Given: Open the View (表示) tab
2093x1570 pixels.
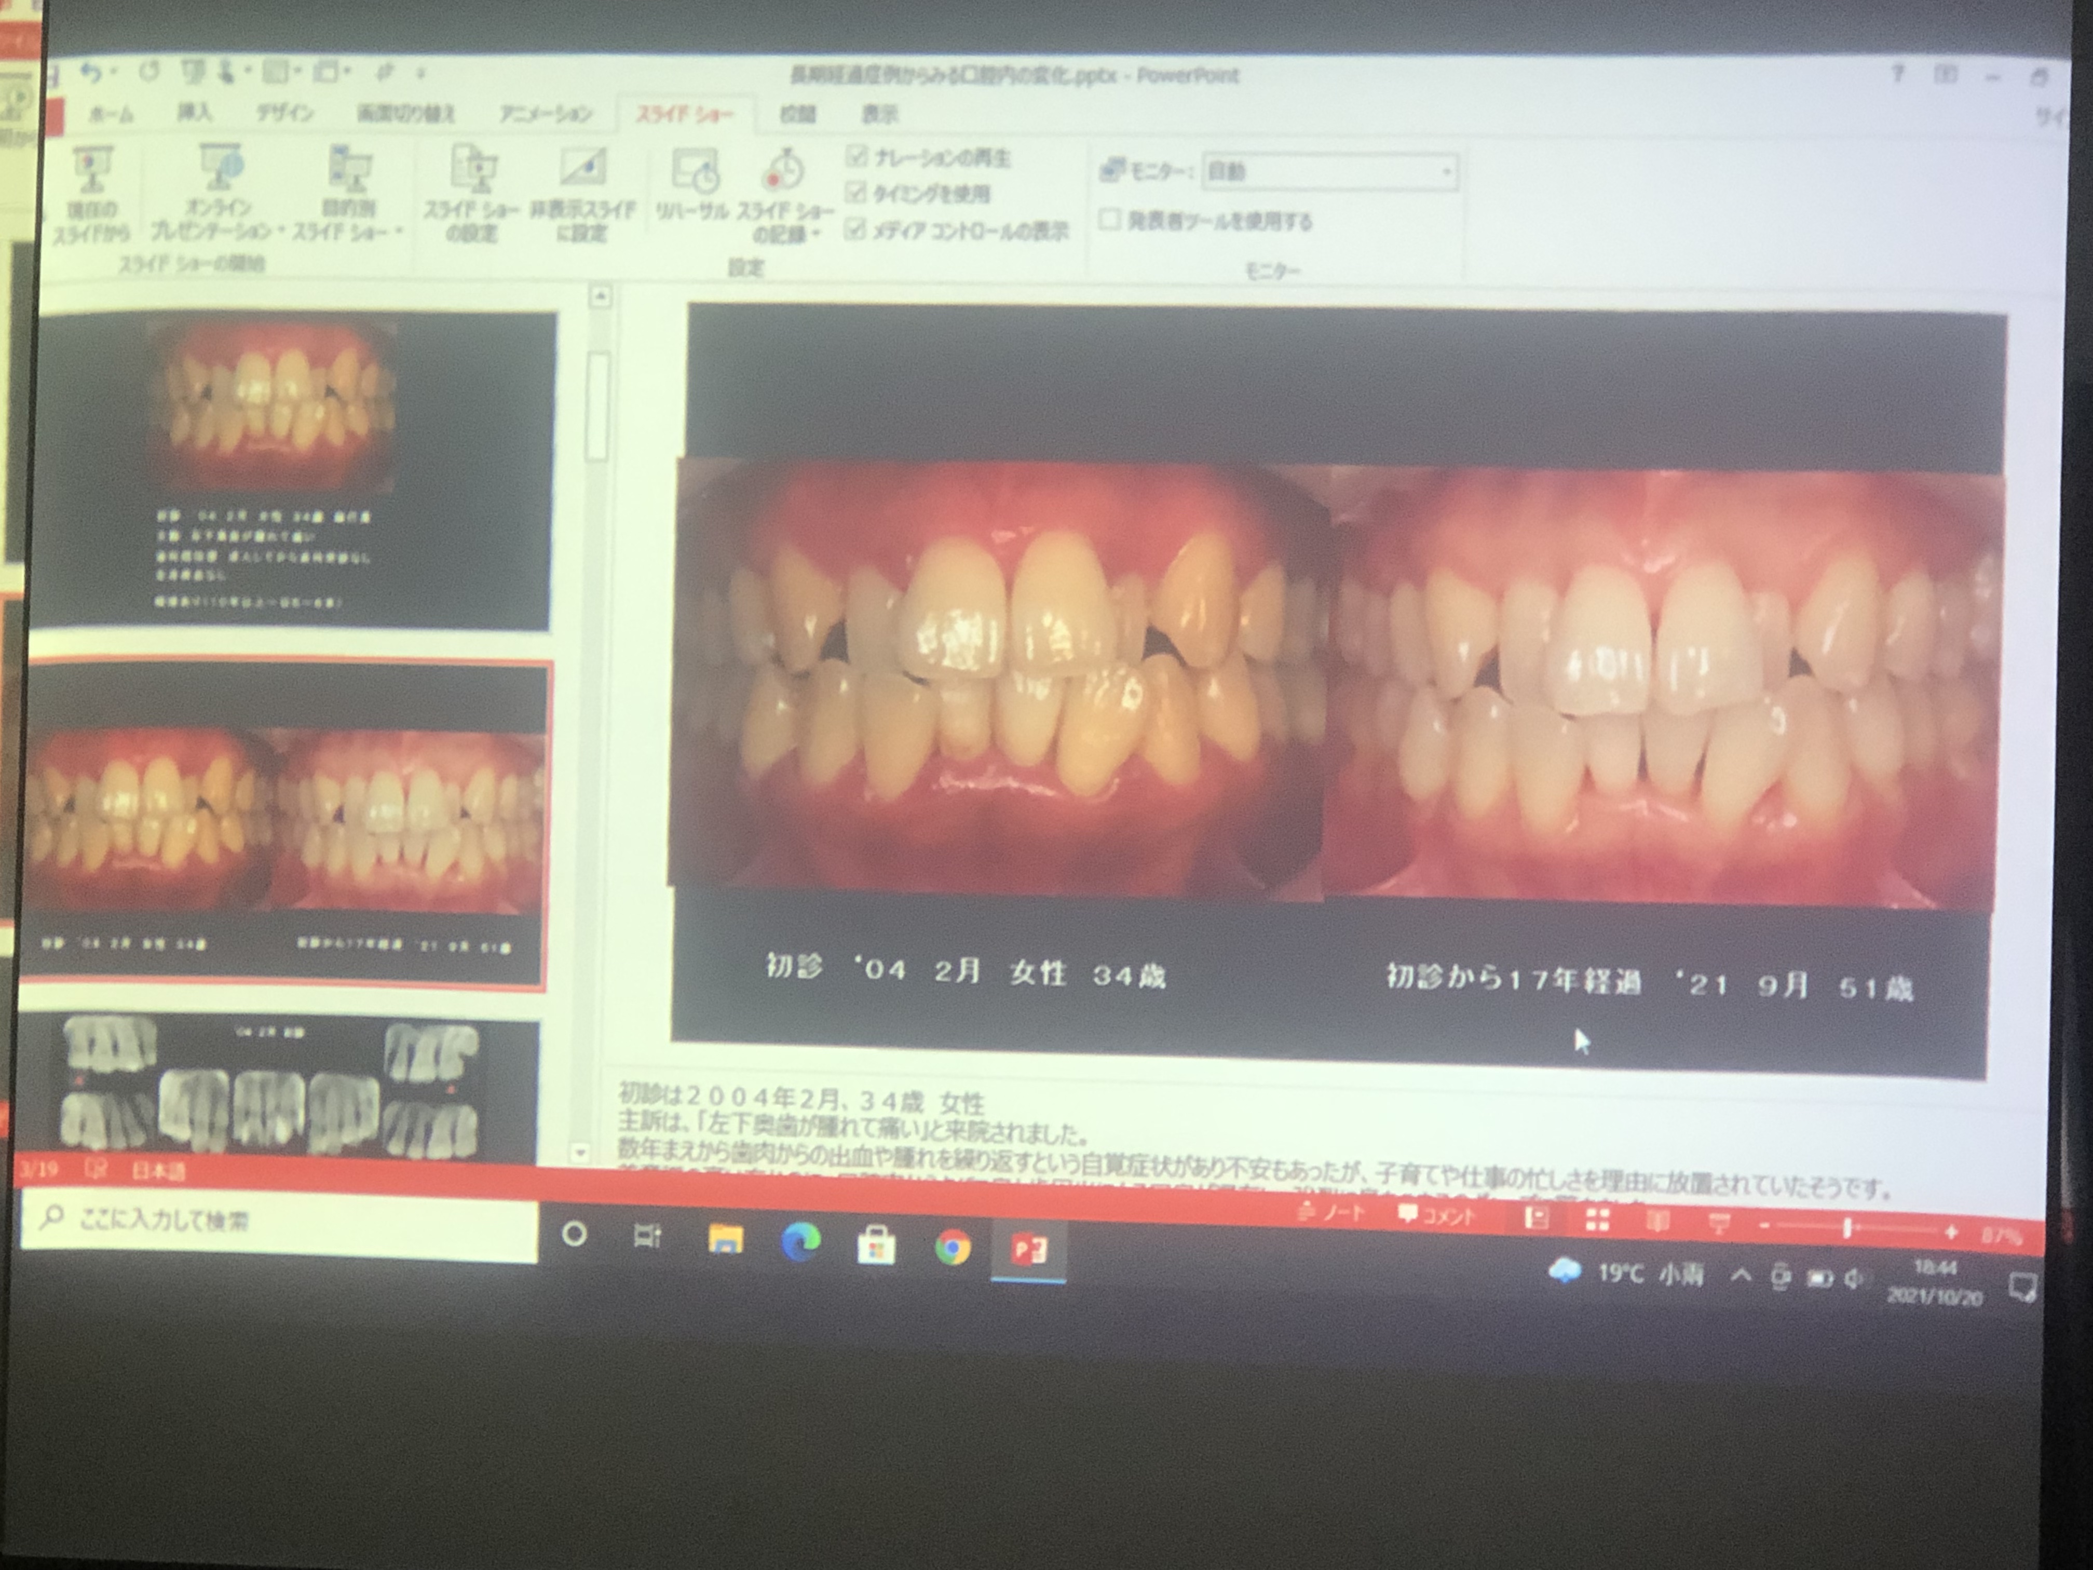Looking at the screenshot, I should click(879, 115).
